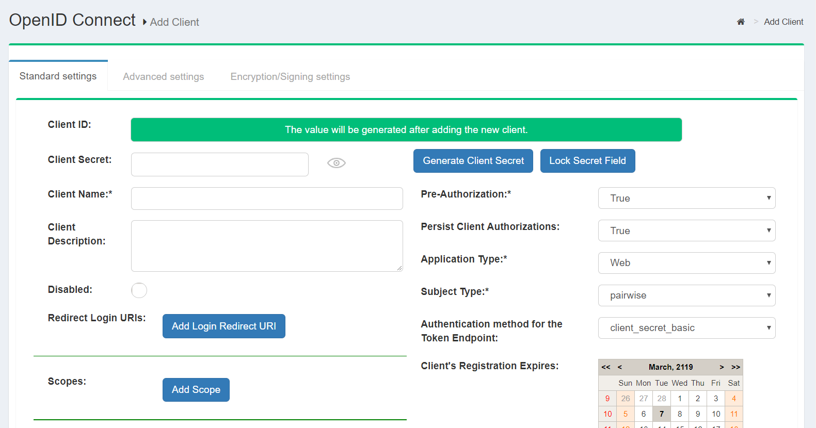Open Token Endpoint authentication method dropdown
The height and width of the screenshot is (428, 816).
686,328
